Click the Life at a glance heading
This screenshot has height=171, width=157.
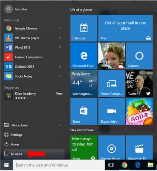click(81, 10)
